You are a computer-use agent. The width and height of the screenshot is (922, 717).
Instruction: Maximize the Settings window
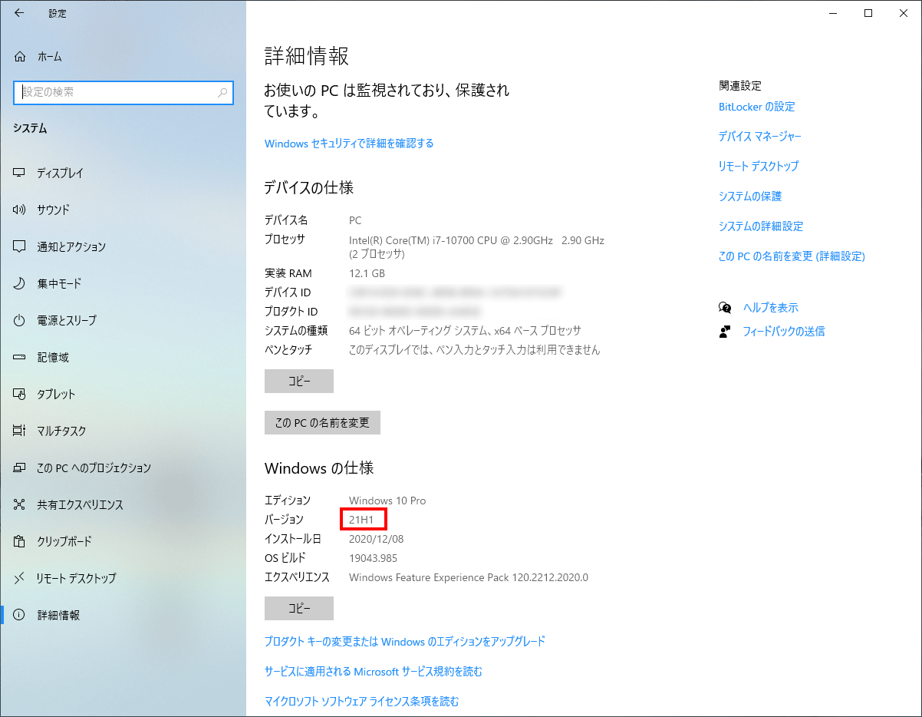pos(868,13)
